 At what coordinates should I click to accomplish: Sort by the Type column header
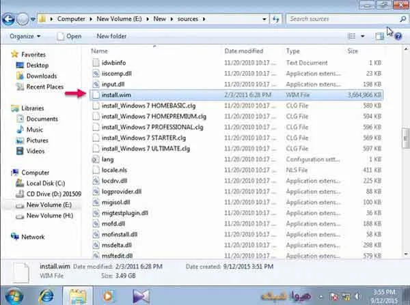[293, 51]
